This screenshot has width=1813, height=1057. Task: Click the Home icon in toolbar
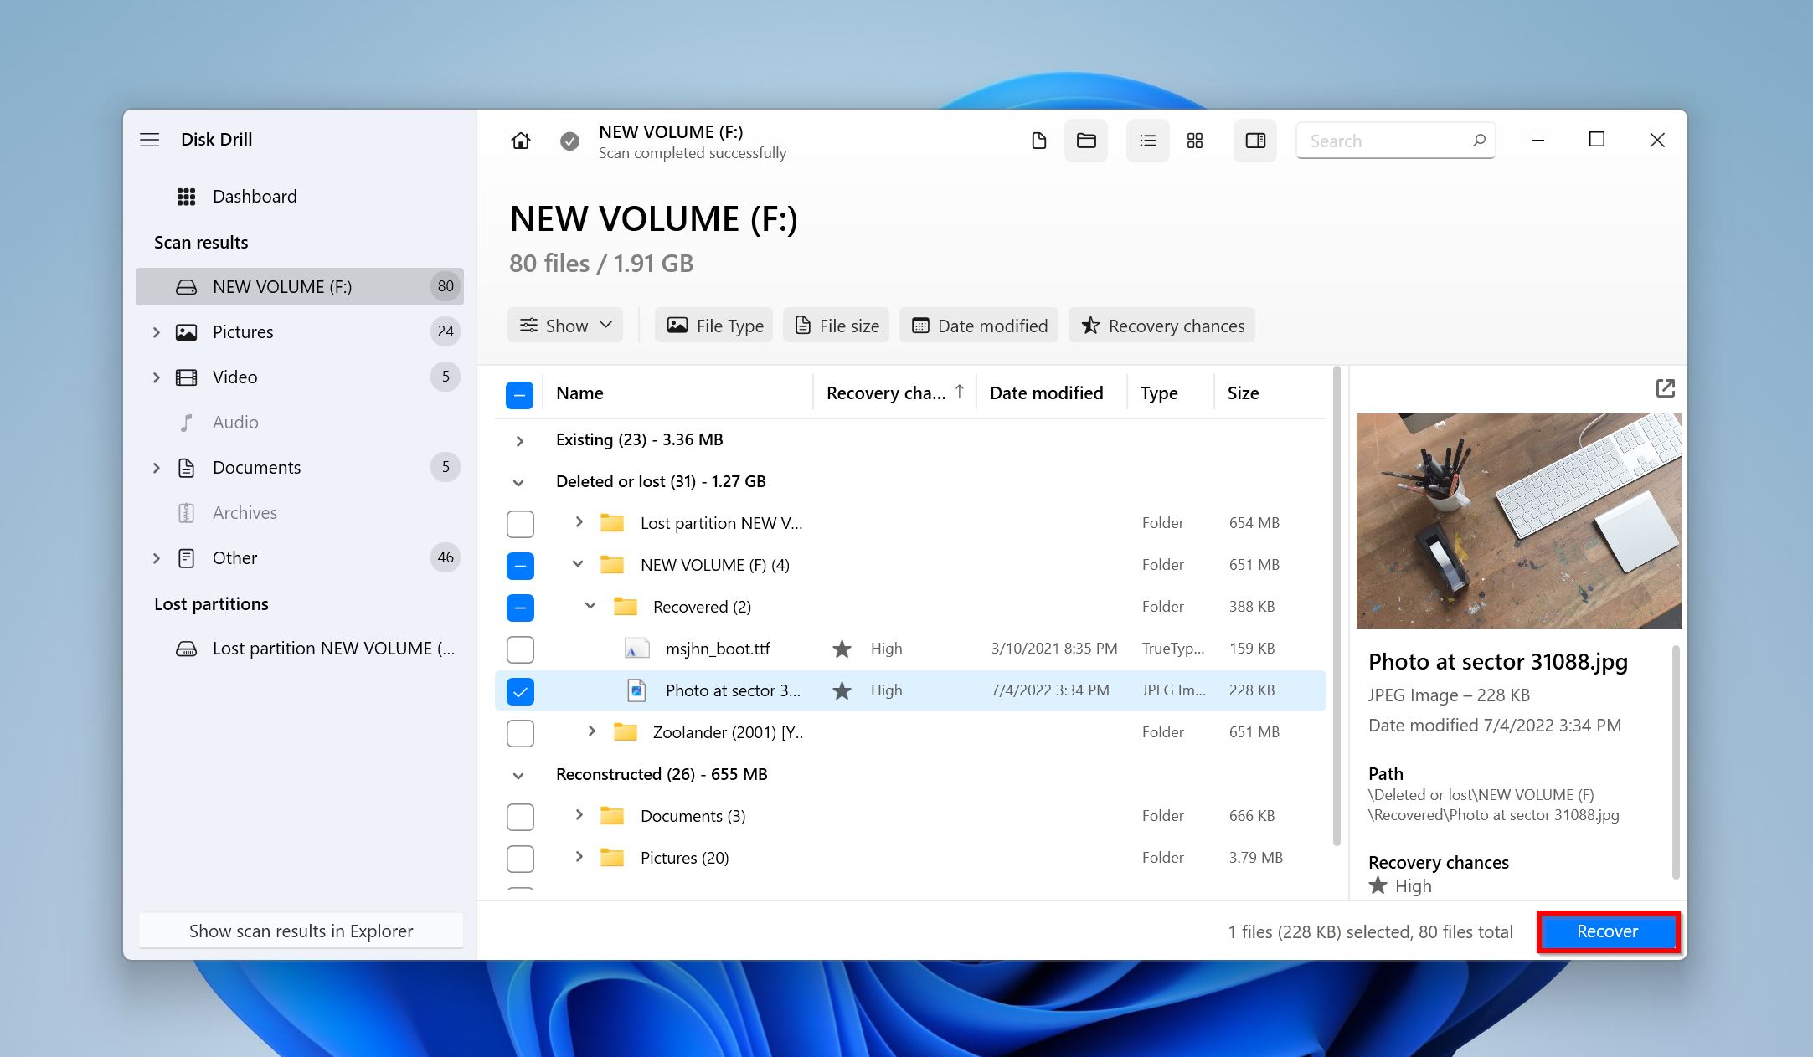tap(520, 141)
